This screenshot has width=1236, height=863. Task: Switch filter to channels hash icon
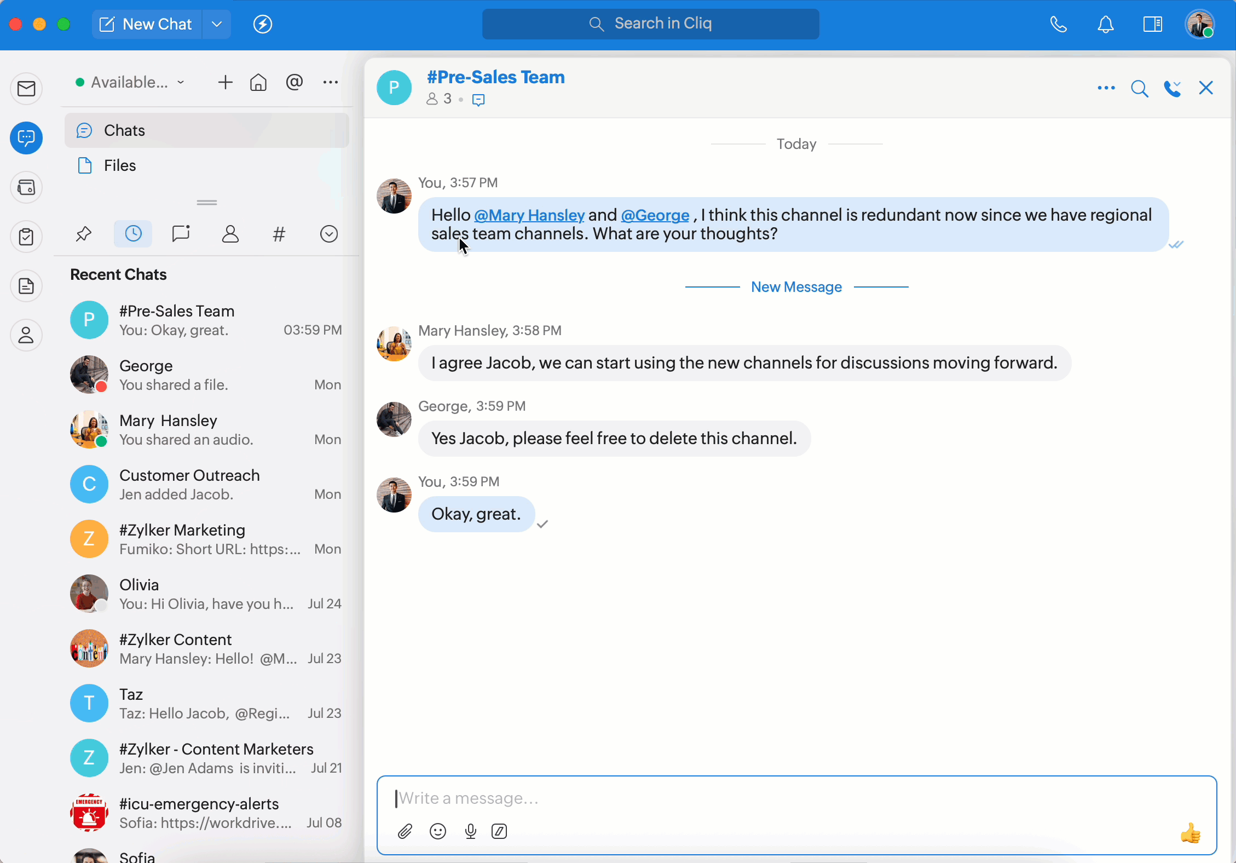point(279,234)
